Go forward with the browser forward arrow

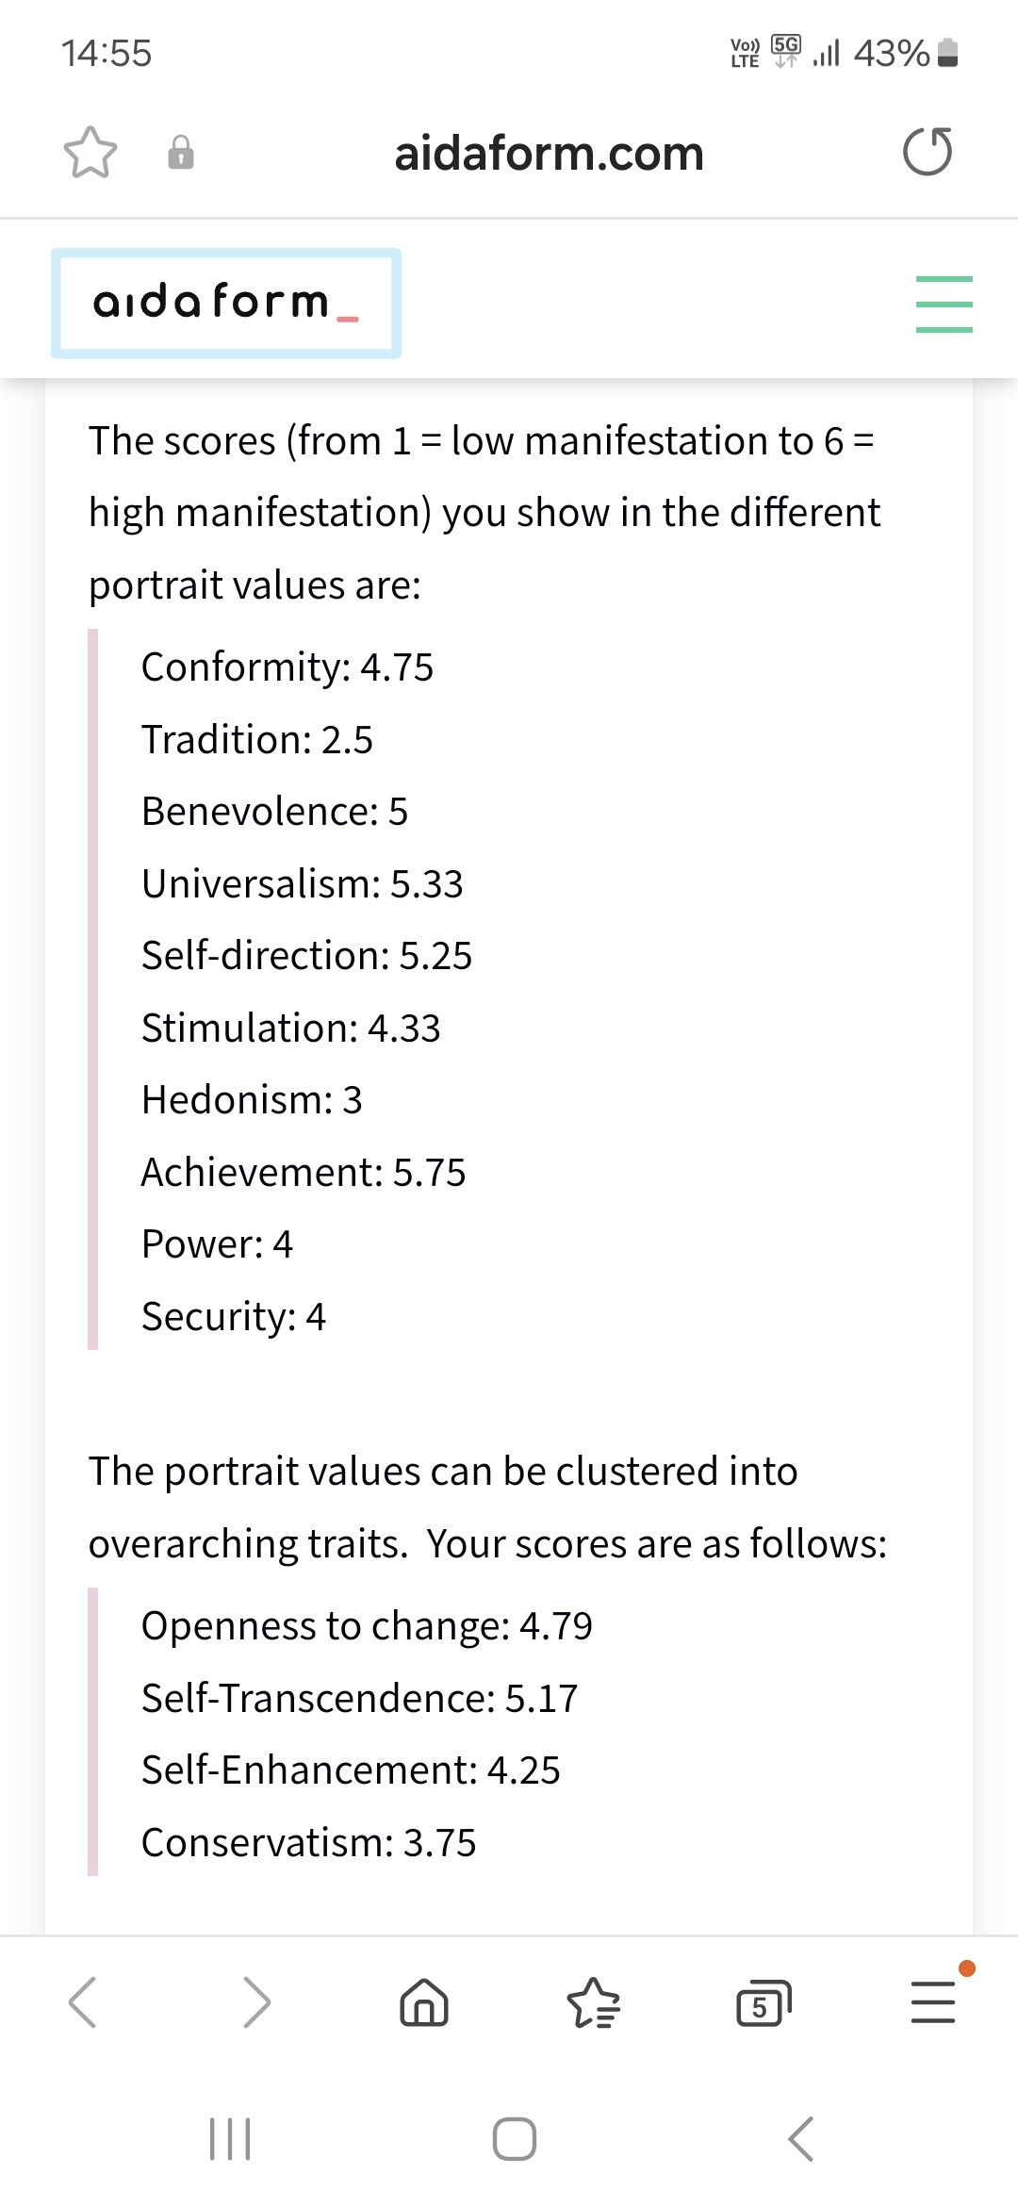pyautogui.click(x=256, y=2002)
